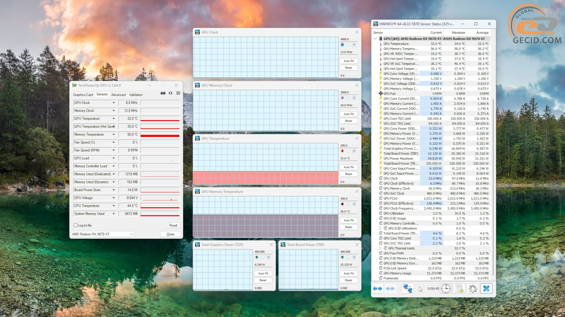Click the circle icon beside Framerate row

380,278
